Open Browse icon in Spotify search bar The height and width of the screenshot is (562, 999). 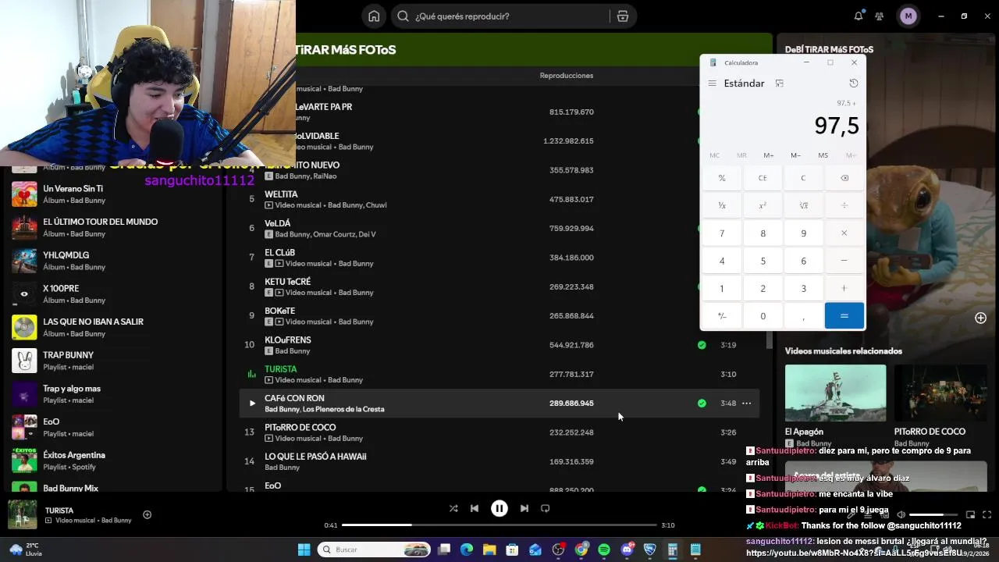click(622, 16)
